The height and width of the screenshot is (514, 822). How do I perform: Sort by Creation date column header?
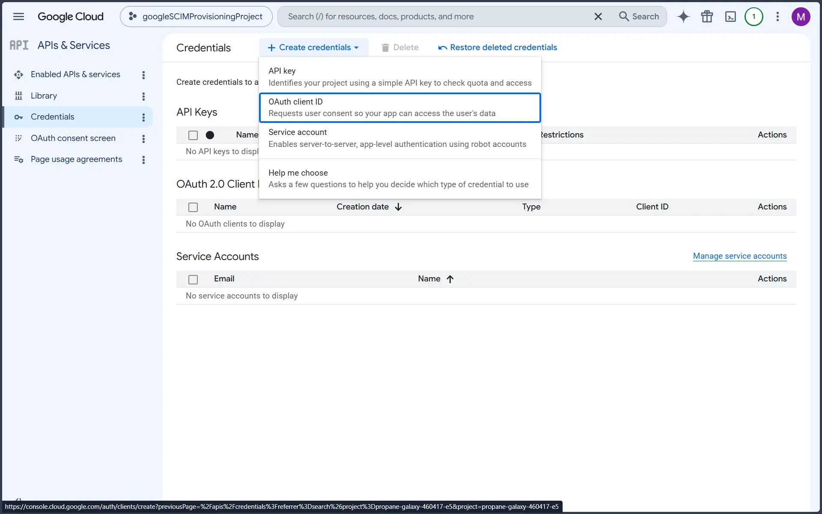[x=363, y=207]
